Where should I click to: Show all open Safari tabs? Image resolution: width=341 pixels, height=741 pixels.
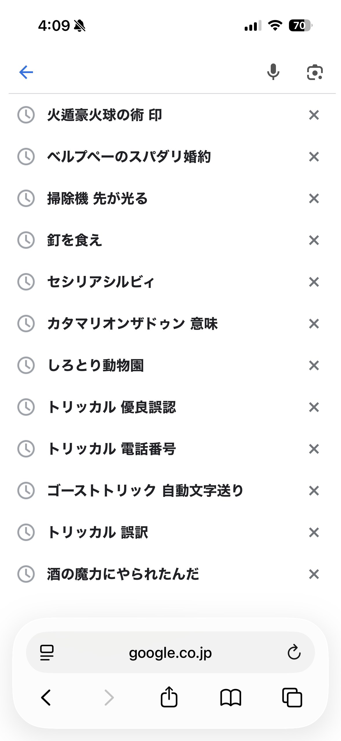click(x=292, y=697)
